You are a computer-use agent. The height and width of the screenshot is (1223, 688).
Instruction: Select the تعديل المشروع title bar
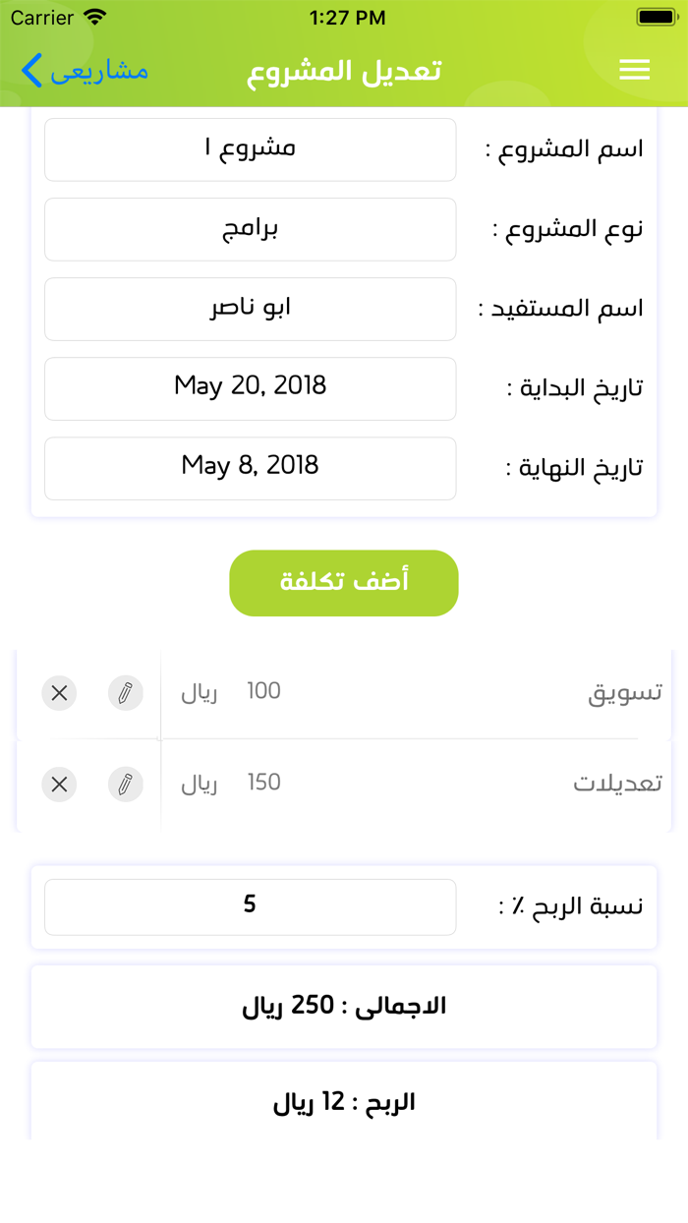click(x=344, y=70)
